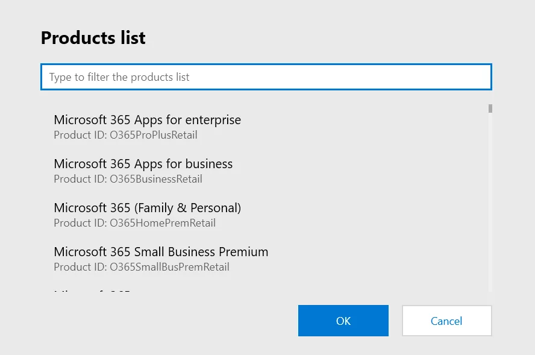Select Microsoft 365 Apps for business
The height and width of the screenshot is (355, 535).
click(x=143, y=170)
